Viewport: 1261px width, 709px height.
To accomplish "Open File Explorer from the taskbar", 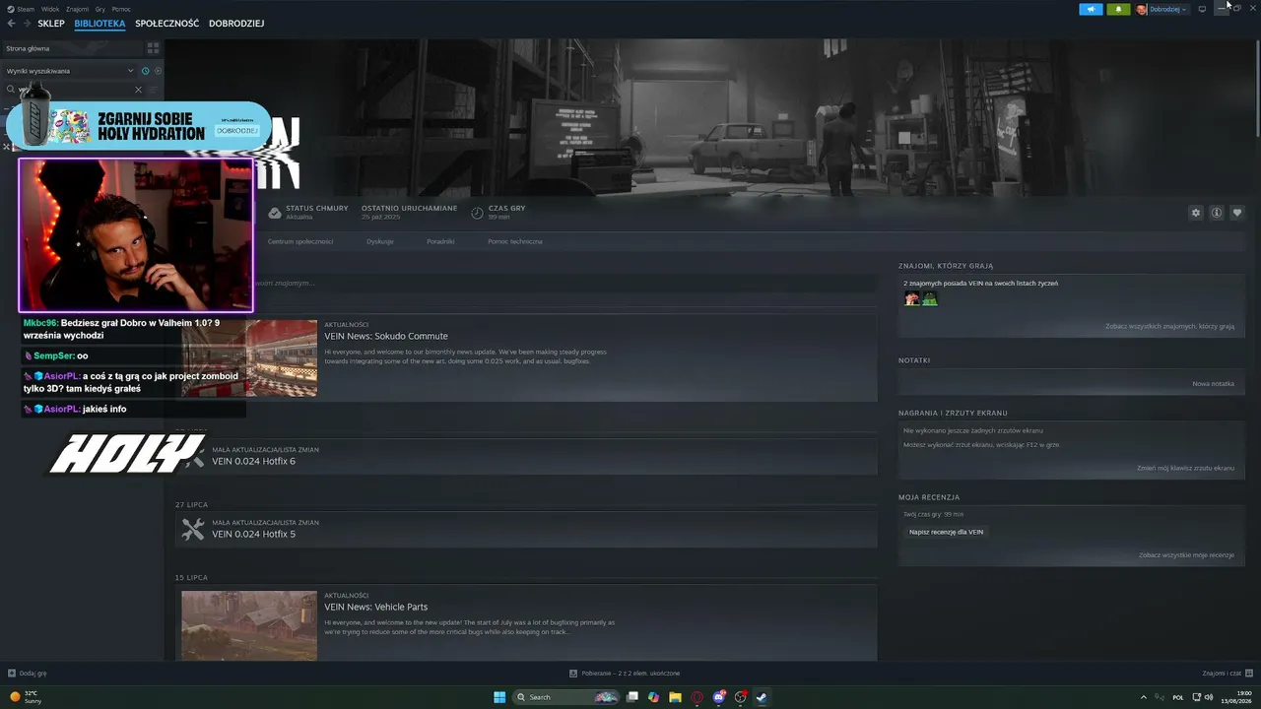I will [675, 697].
